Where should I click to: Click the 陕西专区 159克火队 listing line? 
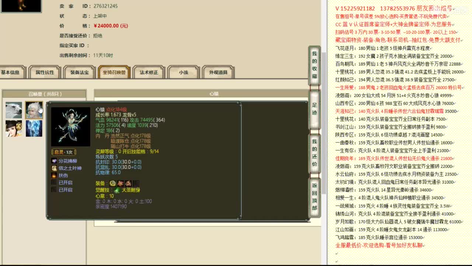tap(391, 135)
